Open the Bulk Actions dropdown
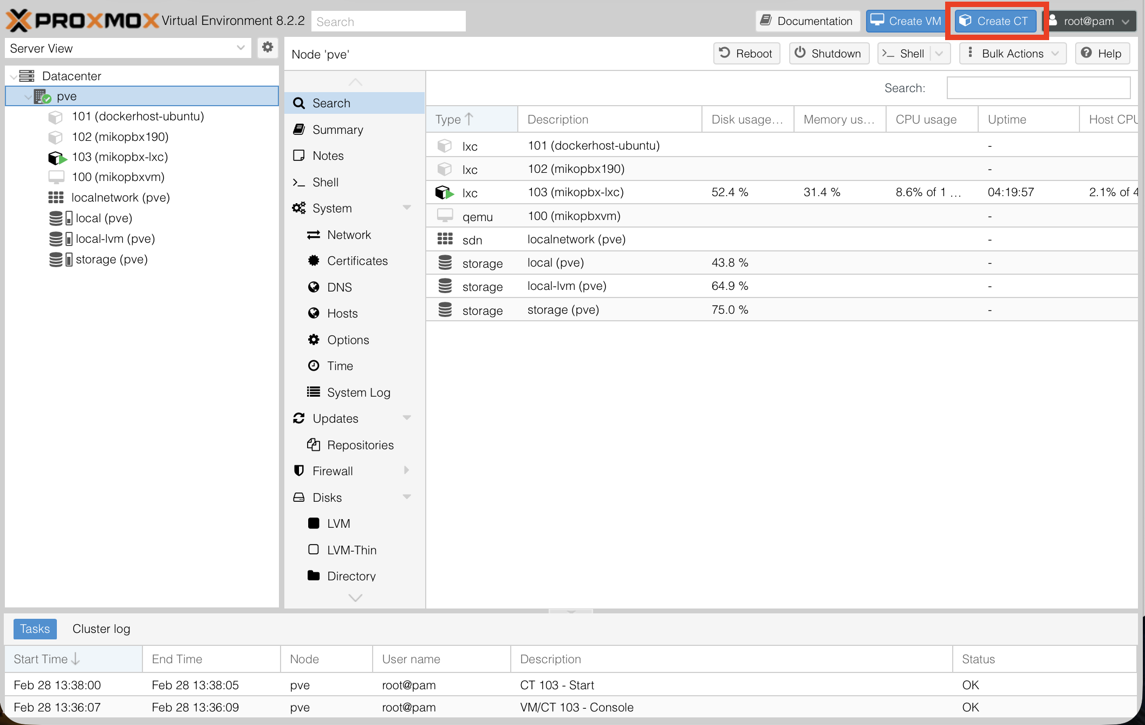The width and height of the screenshot is (1145, 725). pos(1012,54)
